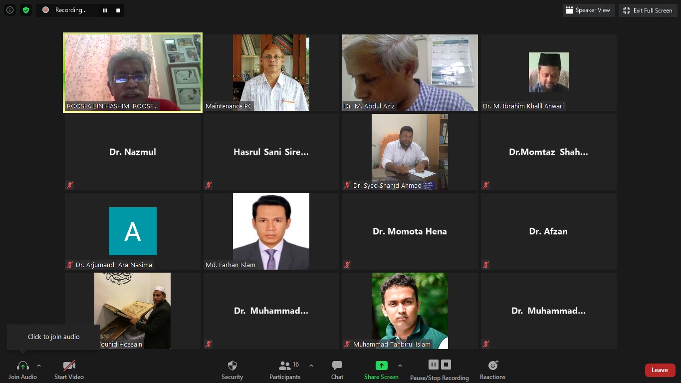Click the green encryption shield icon

click(x=26, y=10)
